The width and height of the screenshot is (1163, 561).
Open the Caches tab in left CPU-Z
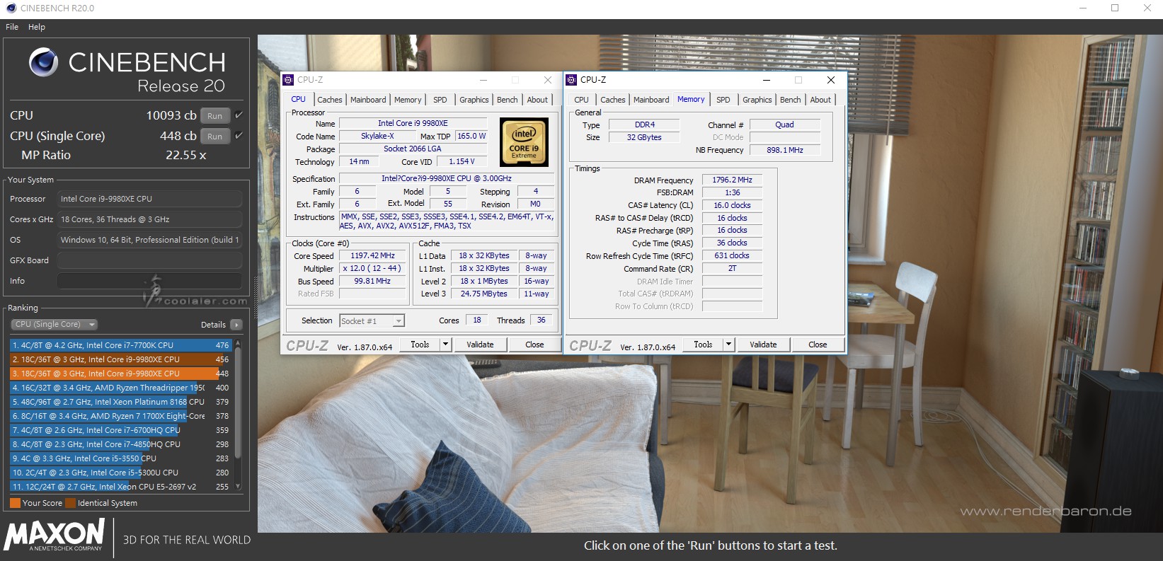pos(329,100)
